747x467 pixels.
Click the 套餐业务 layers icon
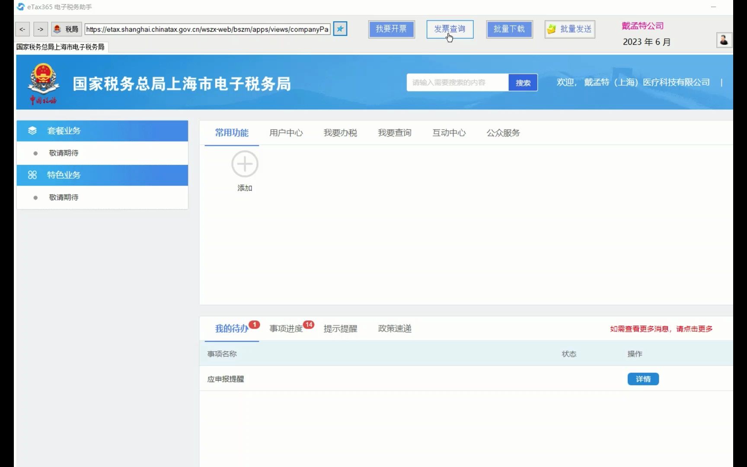[32, 131]
